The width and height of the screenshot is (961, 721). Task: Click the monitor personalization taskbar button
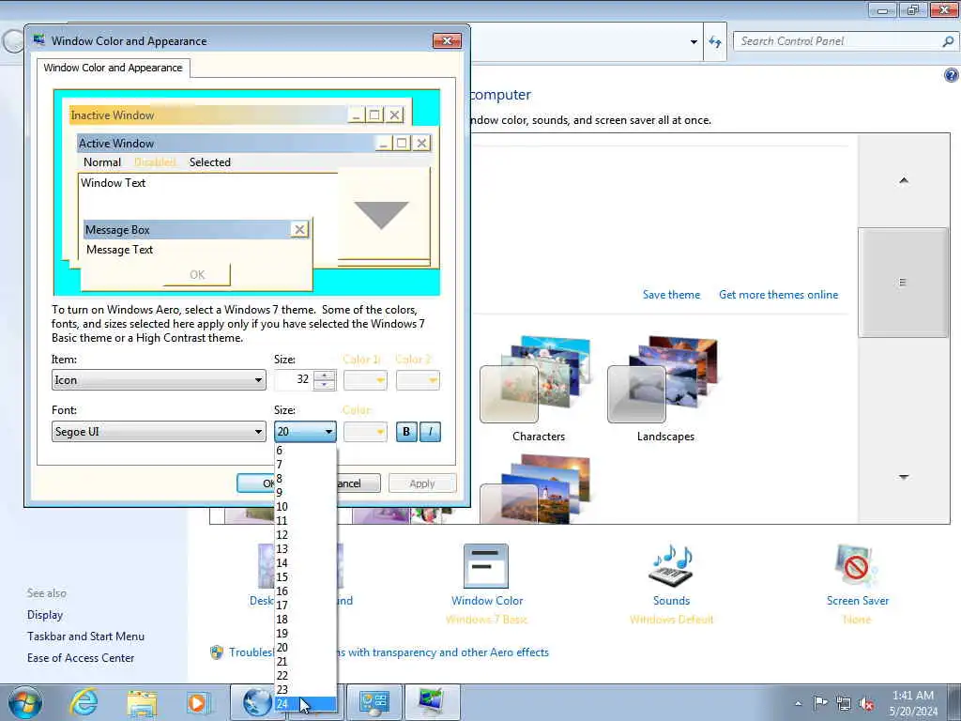(432, 702)
